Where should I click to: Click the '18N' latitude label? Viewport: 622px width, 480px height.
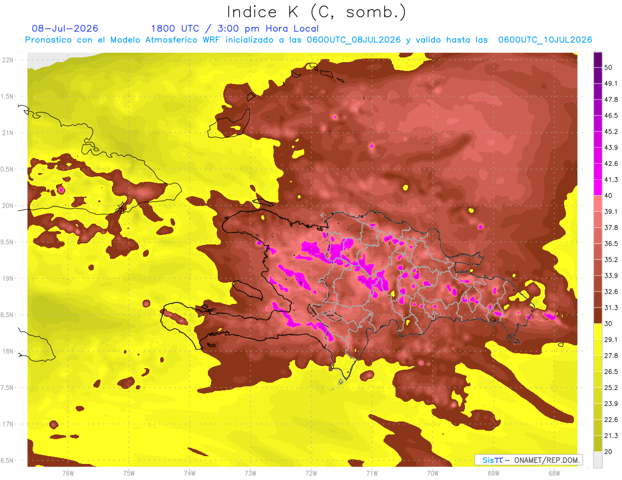pyautogui.click(x=9, y=351)
